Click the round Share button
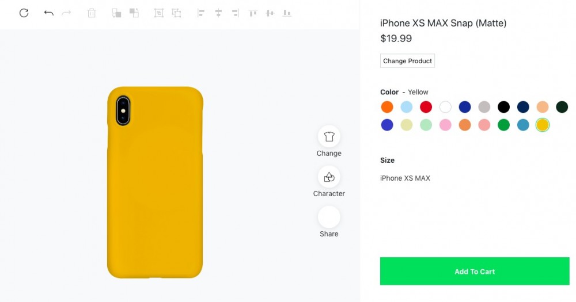The image size is (576, 302). (329, 217)
